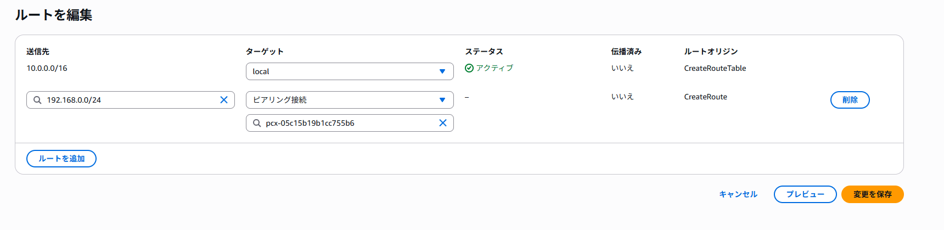Add a new route with ルートを追加
This screenshot has width=944, height=230.
click(61, 159)
